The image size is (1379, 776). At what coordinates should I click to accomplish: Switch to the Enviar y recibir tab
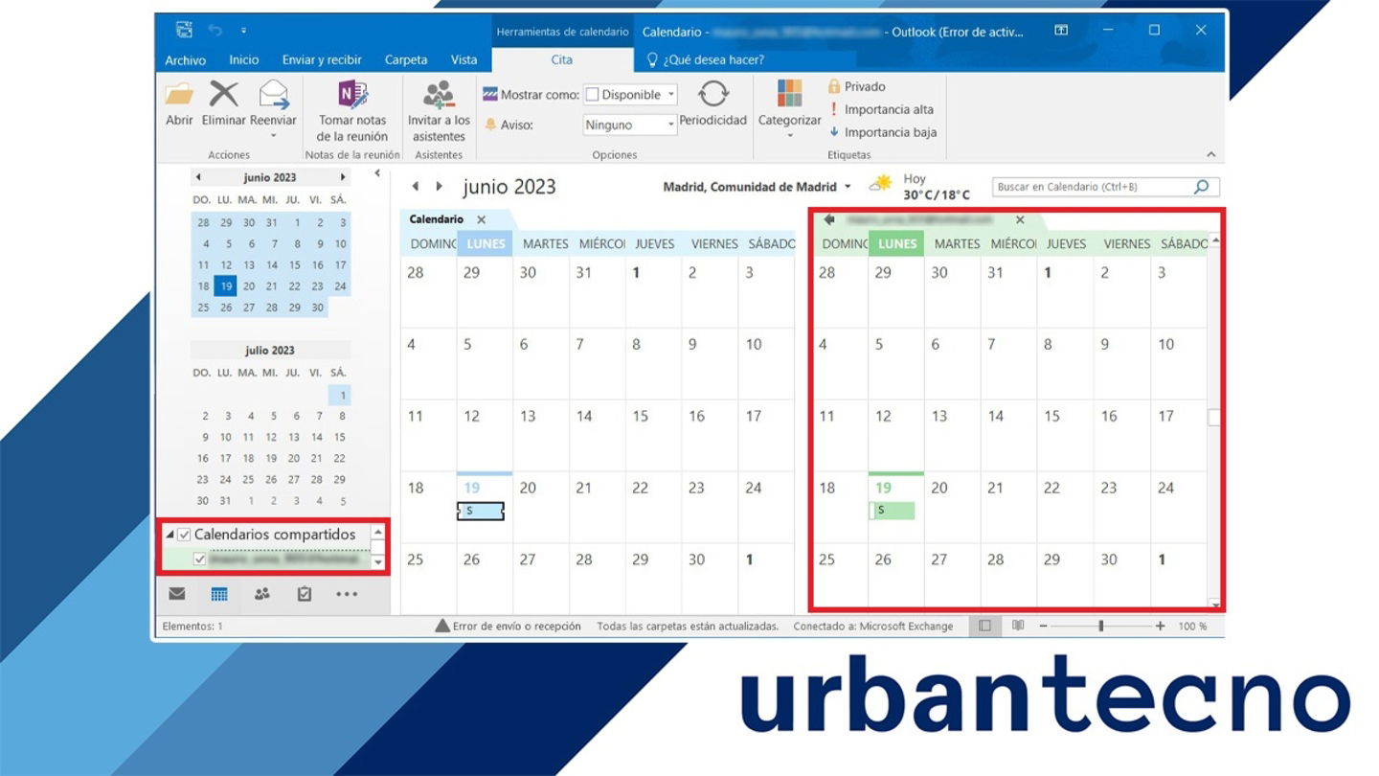[x=322, y=59]
